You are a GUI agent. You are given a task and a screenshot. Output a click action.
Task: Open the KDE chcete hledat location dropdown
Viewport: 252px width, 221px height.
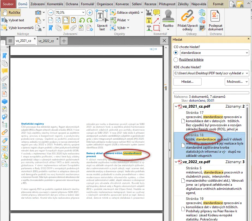point(211,73)
